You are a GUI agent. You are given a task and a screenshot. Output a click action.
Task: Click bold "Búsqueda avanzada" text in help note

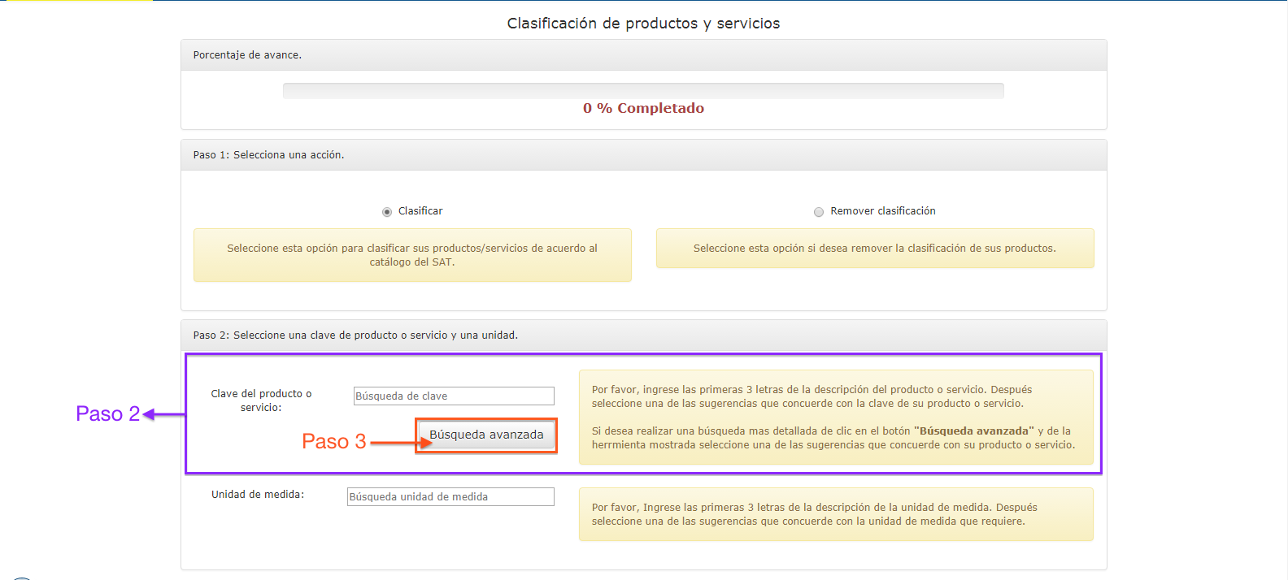(973, 431)
